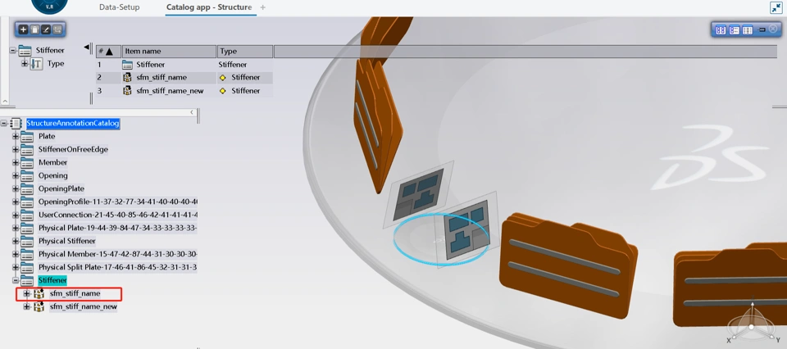Click the plus add-item toolbar icon

click(x=23, y=29)
